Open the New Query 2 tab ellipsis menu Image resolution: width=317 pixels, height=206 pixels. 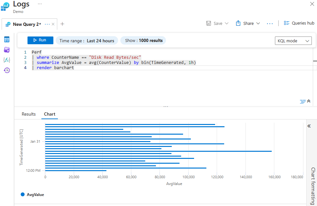[x=47, y=24]
